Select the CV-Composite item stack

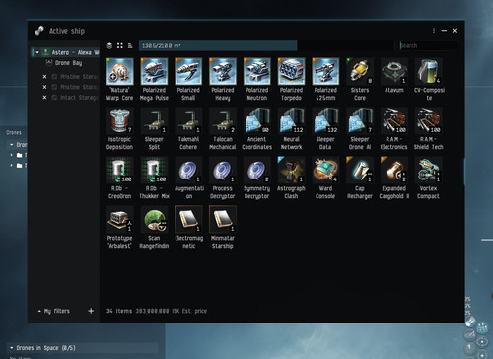point(429,79)
